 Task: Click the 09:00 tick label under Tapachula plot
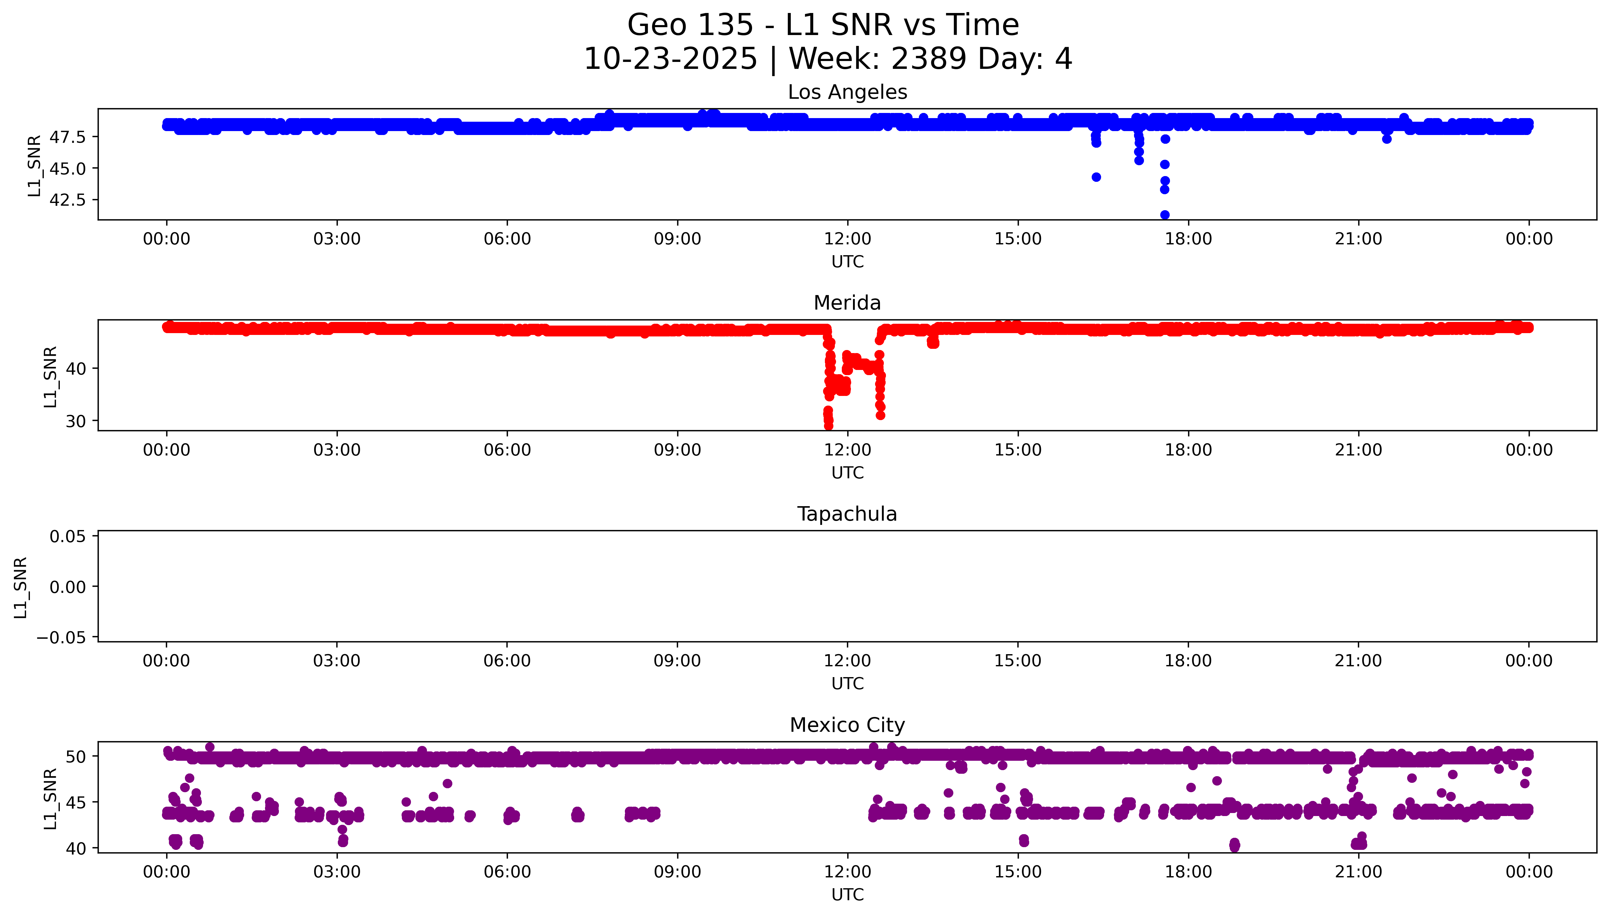click(677, 660)
